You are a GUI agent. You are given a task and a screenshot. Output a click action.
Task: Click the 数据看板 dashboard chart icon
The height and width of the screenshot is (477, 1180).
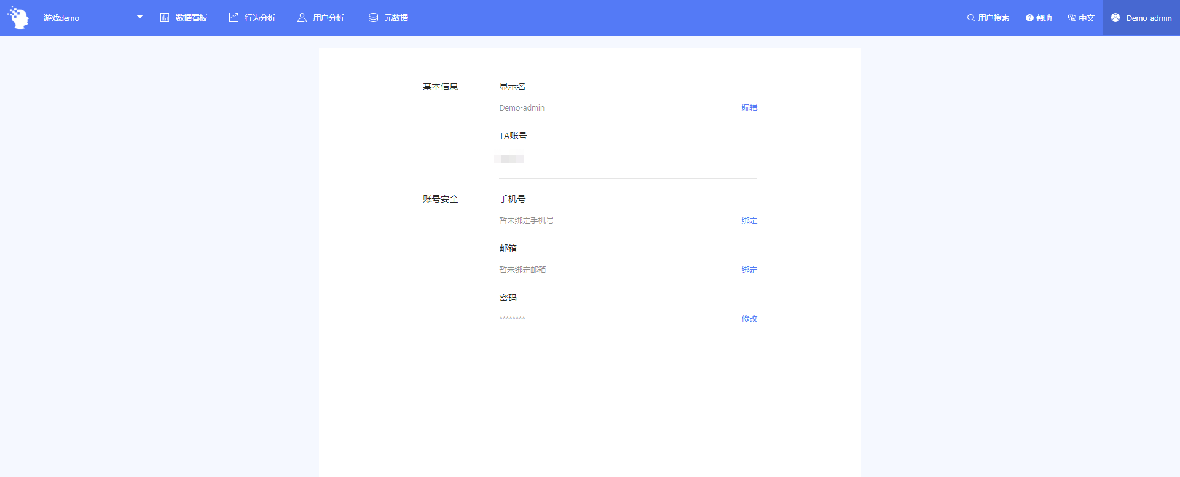165,18
